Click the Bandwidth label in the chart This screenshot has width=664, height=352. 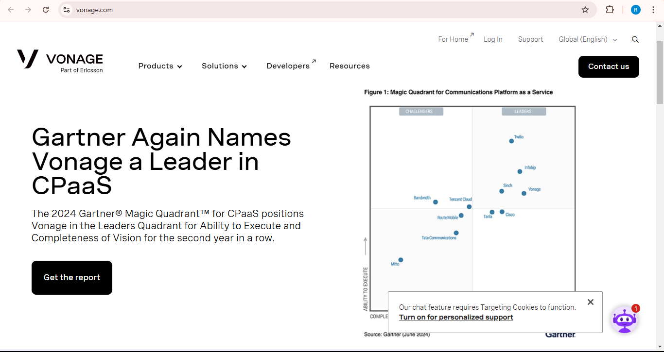[x=422, y=198]
